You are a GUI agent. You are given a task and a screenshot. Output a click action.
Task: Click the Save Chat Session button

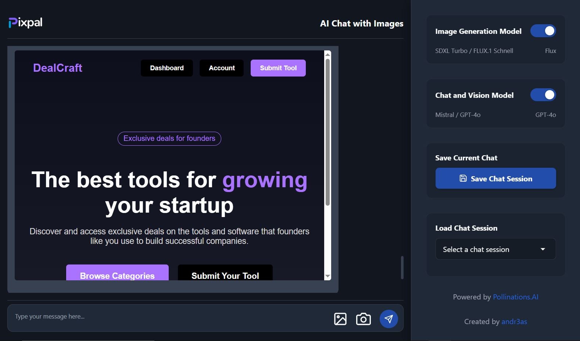(495, 178)
